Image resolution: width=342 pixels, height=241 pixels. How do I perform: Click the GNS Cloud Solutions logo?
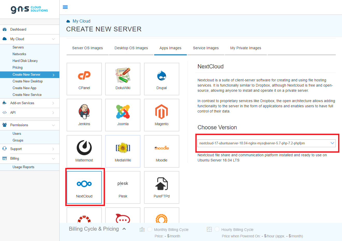pyautogui.click(x=29, y=9)
